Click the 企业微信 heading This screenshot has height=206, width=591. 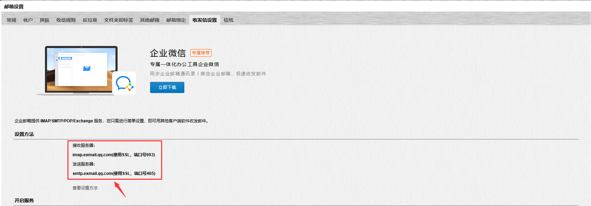tap(168, 53)
